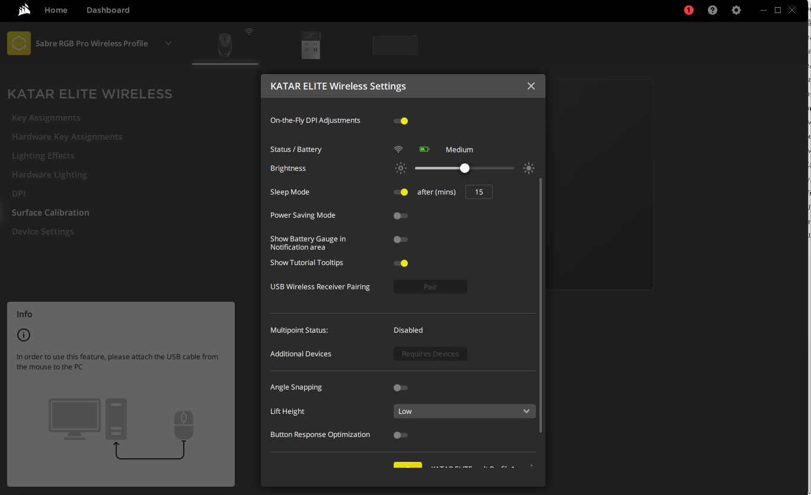811x495 pixels.
Task: Enable Angle Snapping
Action: (x=401, y=388)
